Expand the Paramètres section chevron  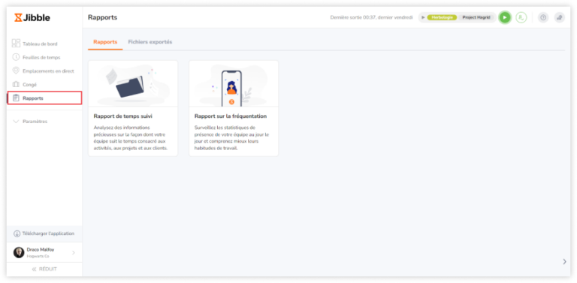16,122
